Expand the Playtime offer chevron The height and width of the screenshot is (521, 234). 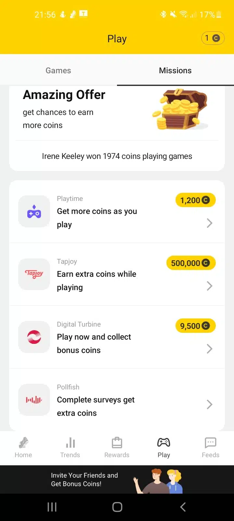210,223
